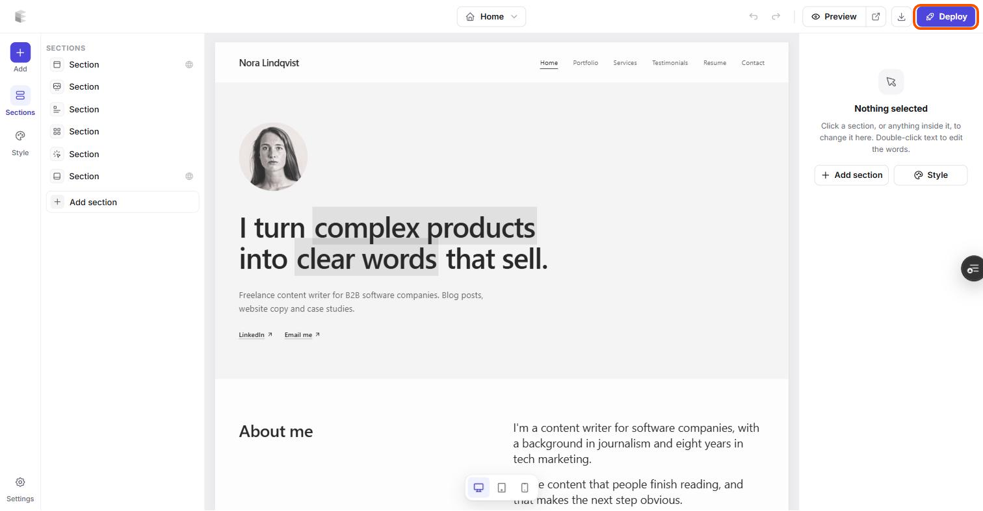This screenshot has width=983, height=511.
Task: Click the Style button in the right panel
Action: coord(930,175)
